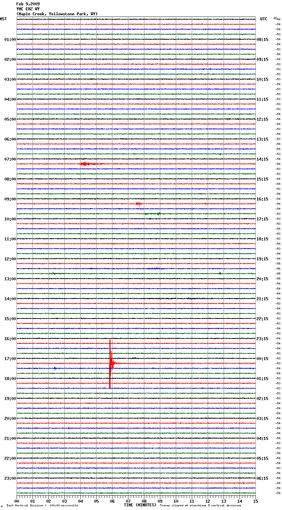Click the '10:15' UTC time label

(x=262, y=79)
